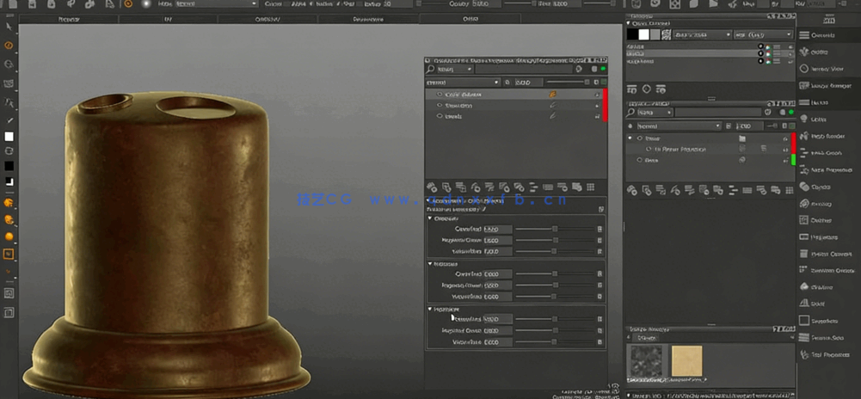Click the orange ring icon in the top toolbar
The height and width of the screenshot is (399, 861).
tap(128, 3)
